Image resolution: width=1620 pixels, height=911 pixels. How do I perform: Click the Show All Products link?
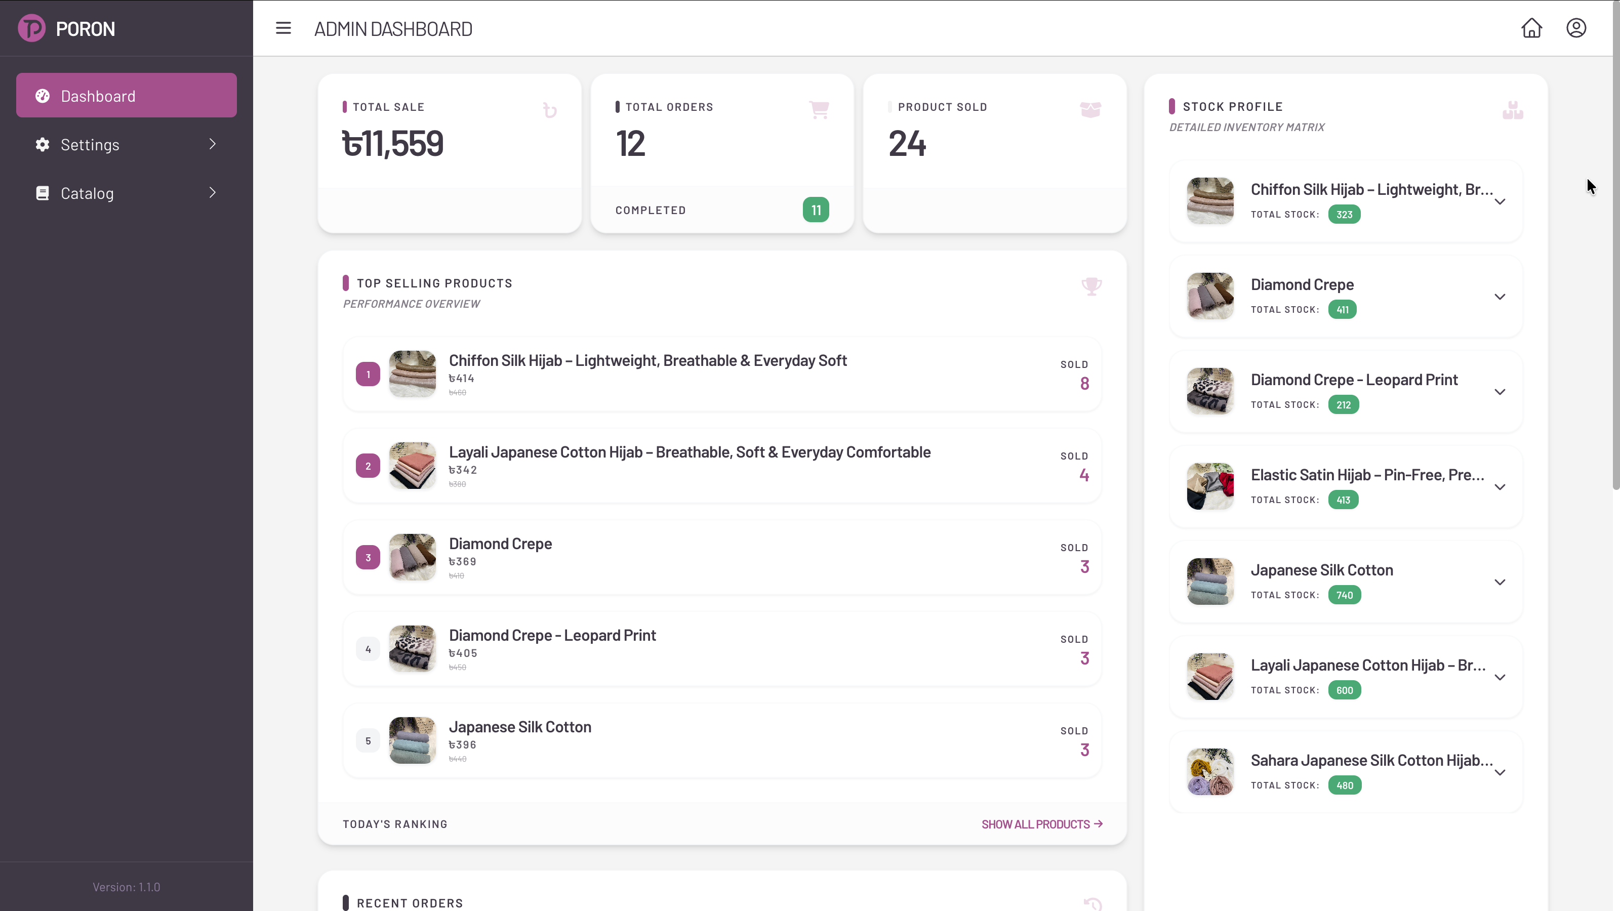click(1042, 824)
